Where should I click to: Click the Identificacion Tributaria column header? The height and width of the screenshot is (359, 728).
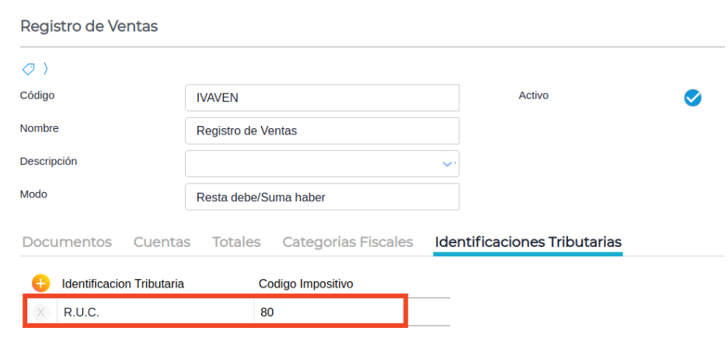[123, 284]
